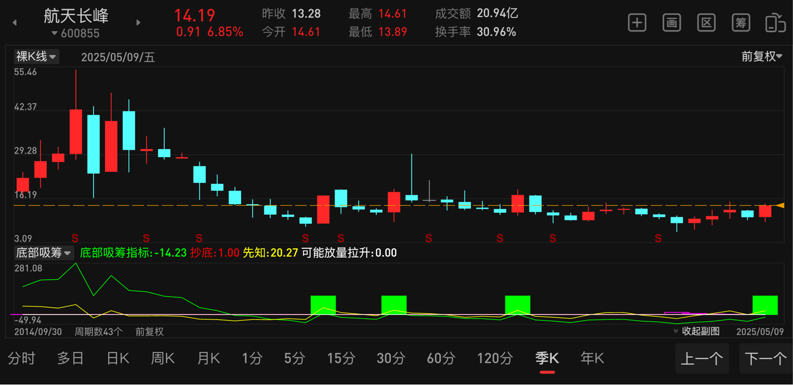Click the 下一个 button

coord(766,358)
